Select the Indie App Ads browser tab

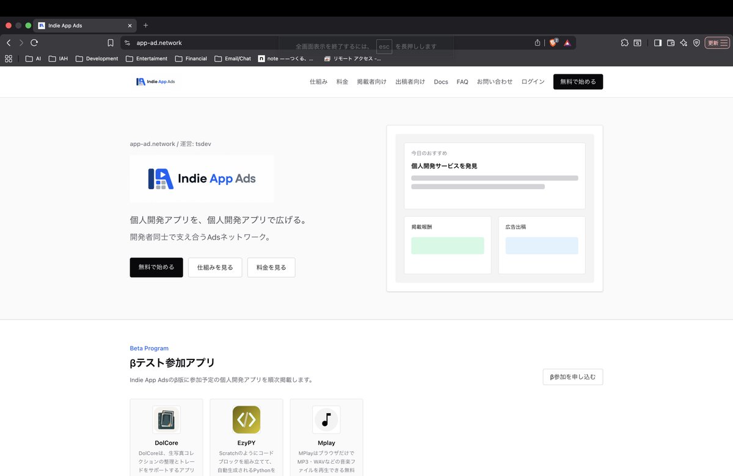pyautogui.click(x=86, y=26)
